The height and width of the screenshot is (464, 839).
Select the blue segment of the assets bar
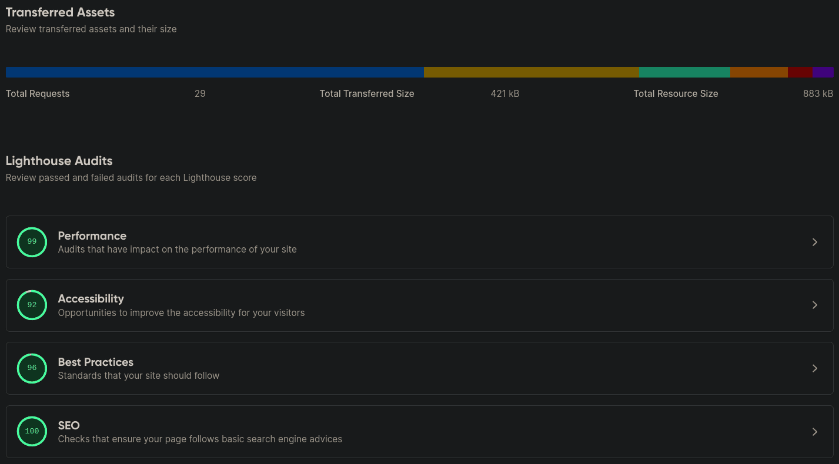click(x=215, y=72)
